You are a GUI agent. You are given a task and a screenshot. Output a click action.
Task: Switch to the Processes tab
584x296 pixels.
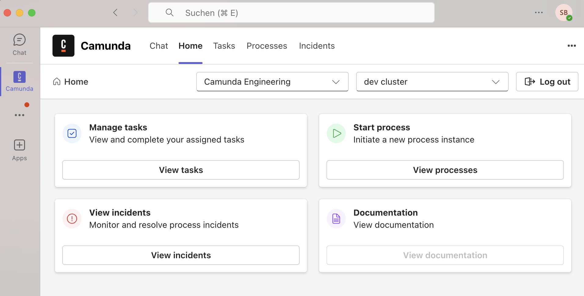point(267,46)
